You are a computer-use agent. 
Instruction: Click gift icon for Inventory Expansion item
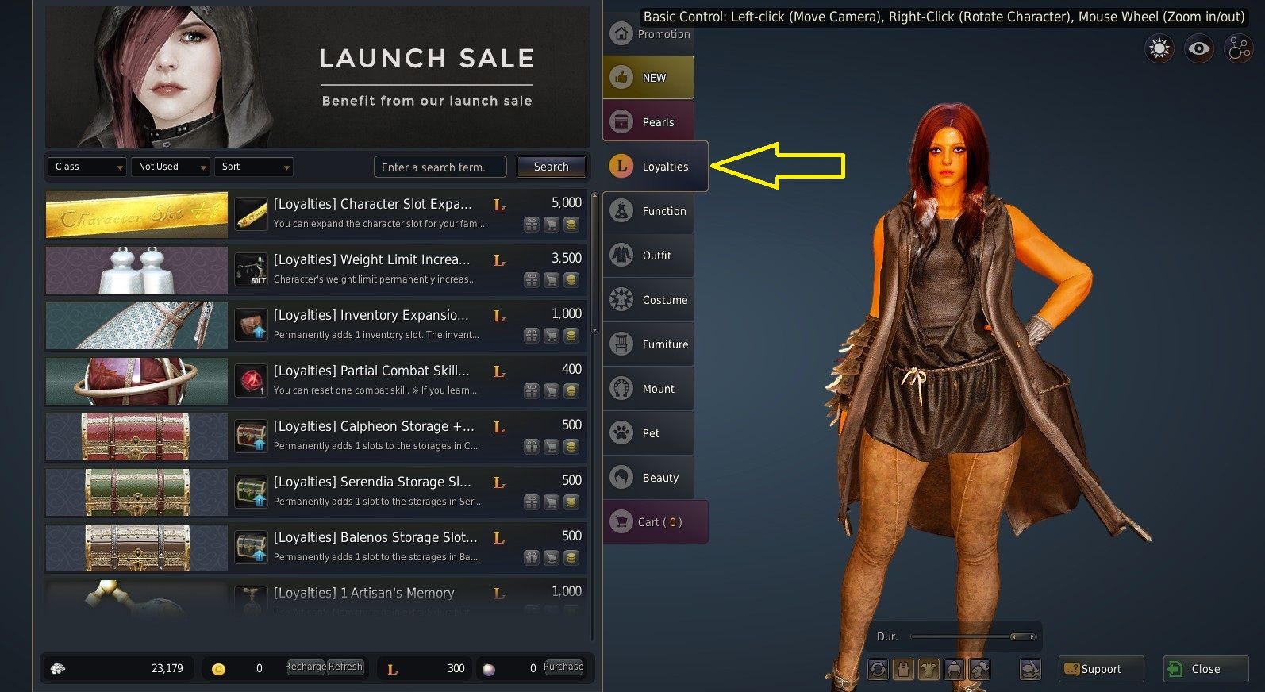click(x=531, y=336)
